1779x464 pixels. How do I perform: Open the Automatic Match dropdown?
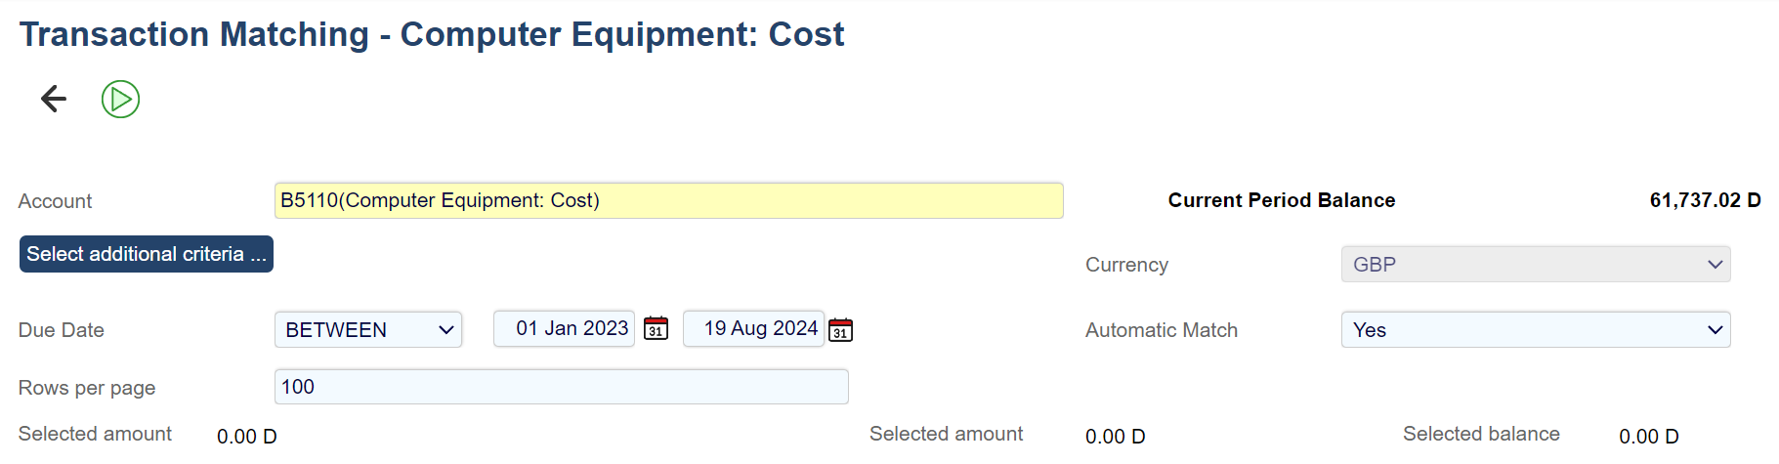click(1535, 330)
